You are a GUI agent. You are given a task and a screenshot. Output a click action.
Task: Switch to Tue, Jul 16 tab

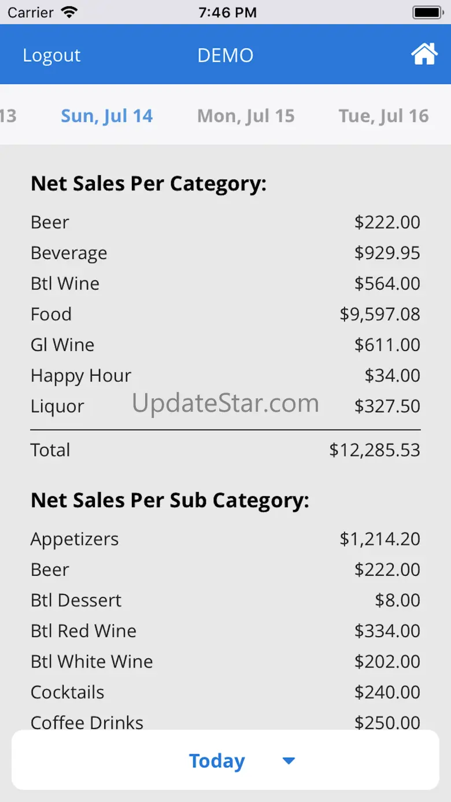[383, 116]
